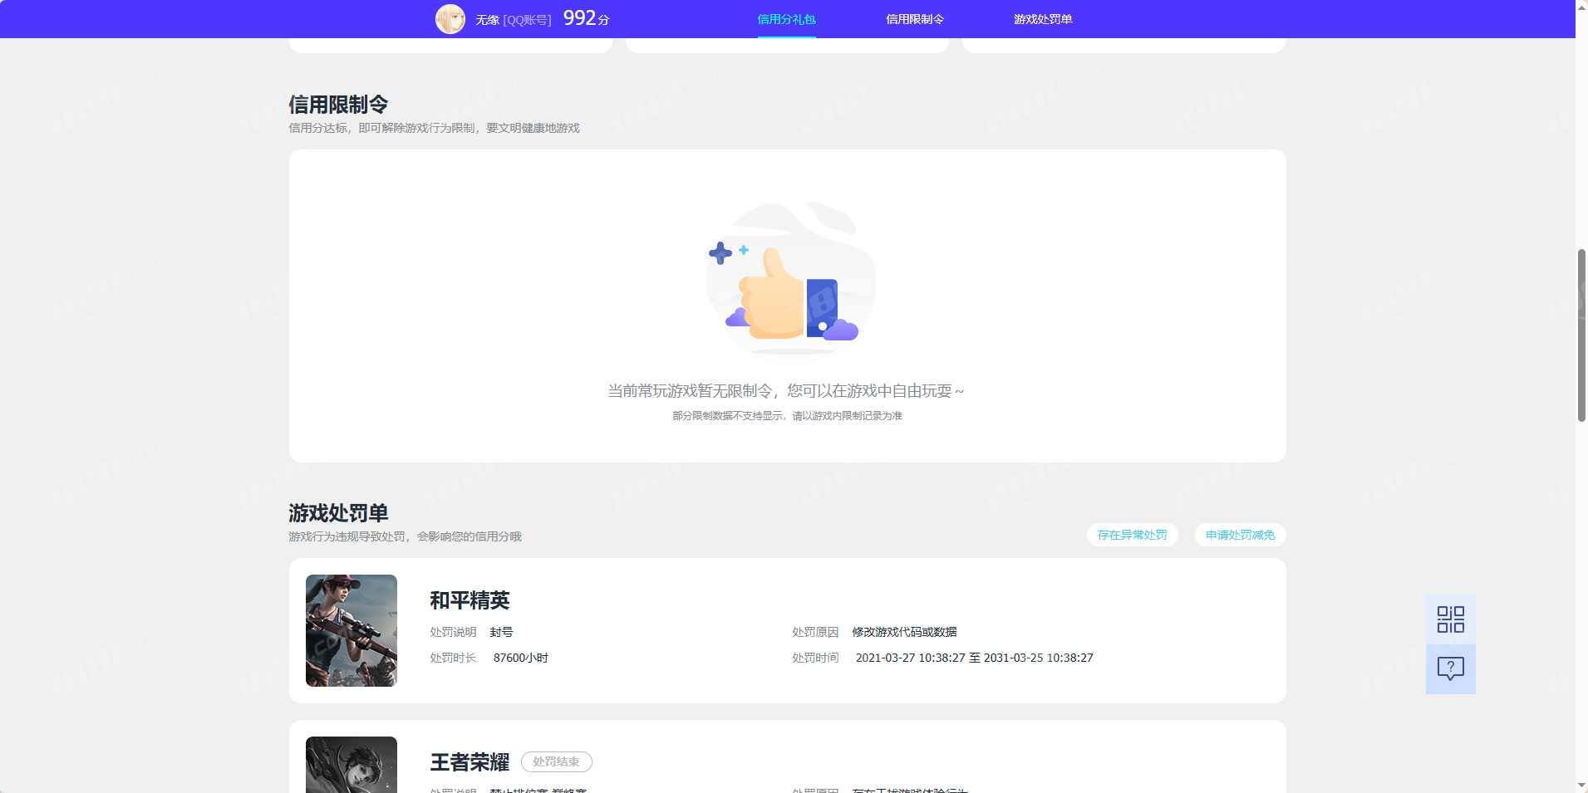Screen dimensions: 1588x793
Task: Click the scrollbar up arrow
Action: coord(1581,7)
